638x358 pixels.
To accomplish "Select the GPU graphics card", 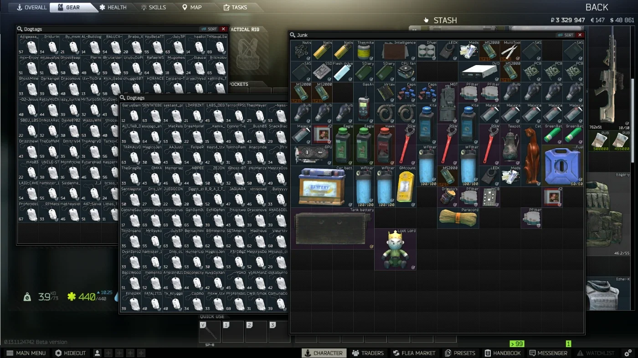I will pyautogui.click(x=312, y=155).
